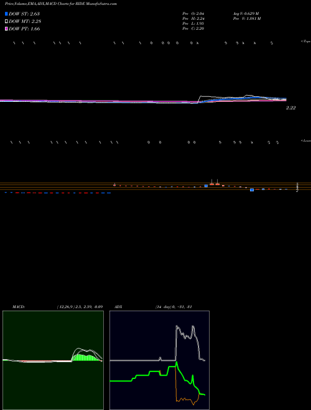311x410 pixels.
Task: Click the blue DOW ST legend swatch
Action: (6, 14)
